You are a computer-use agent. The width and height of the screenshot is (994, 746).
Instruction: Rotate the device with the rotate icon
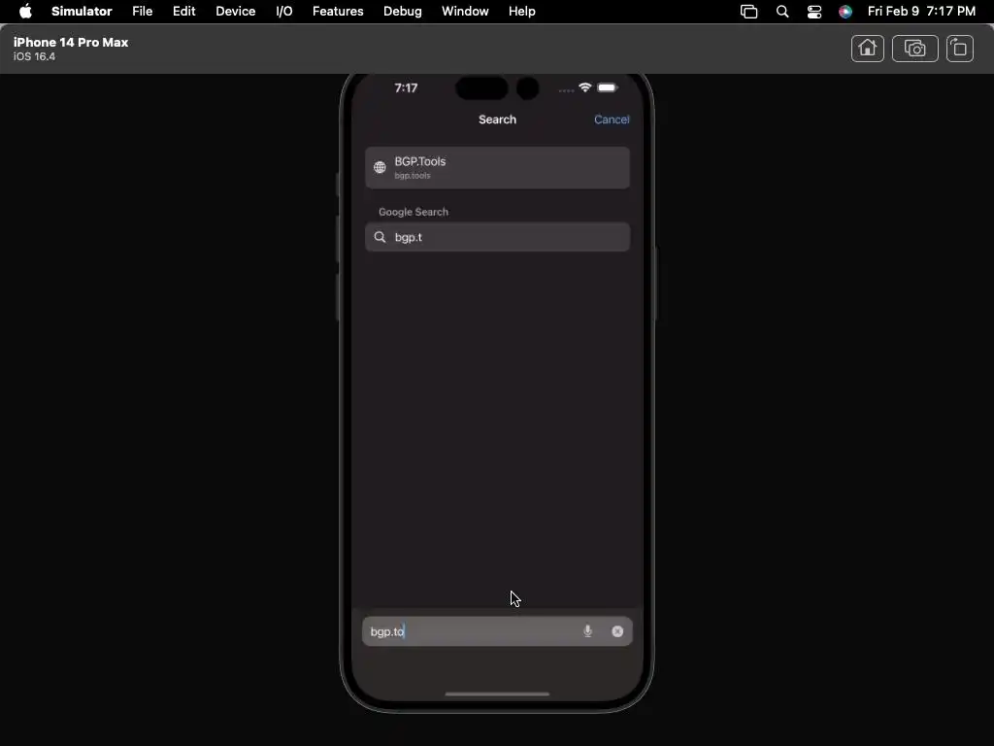click(x=960, y=49)
